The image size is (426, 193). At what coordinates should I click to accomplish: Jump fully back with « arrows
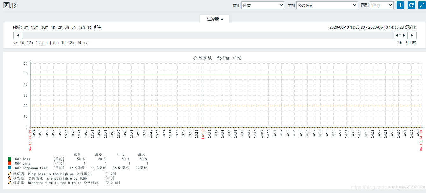pos(15,43)
